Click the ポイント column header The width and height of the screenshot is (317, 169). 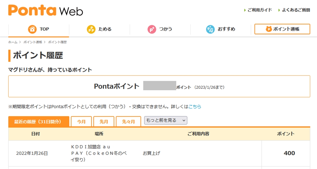coord(286,134)
